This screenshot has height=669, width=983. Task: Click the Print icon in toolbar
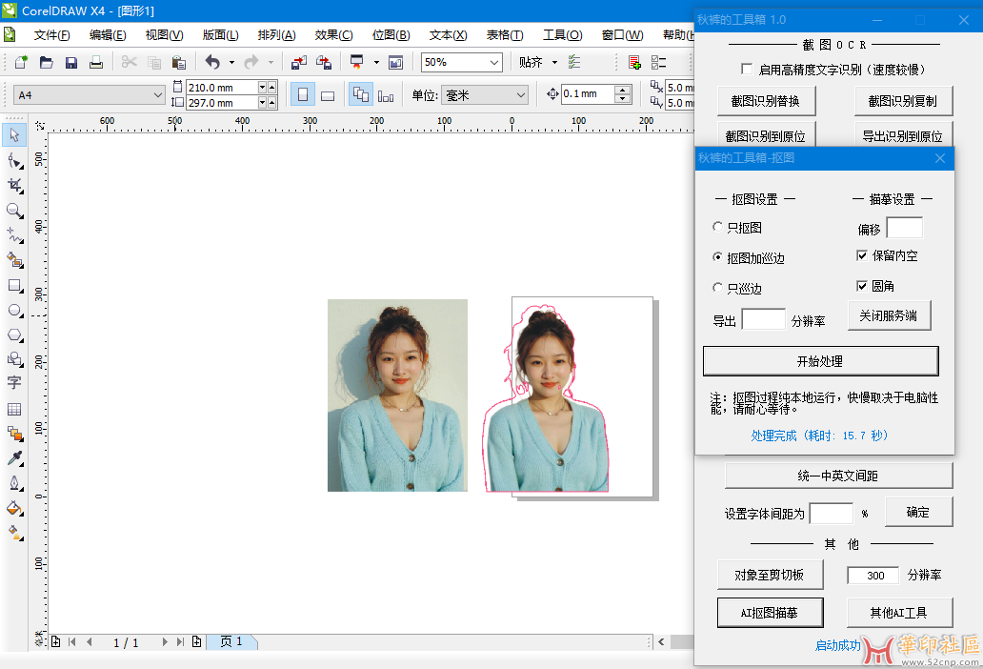point(96,63)
